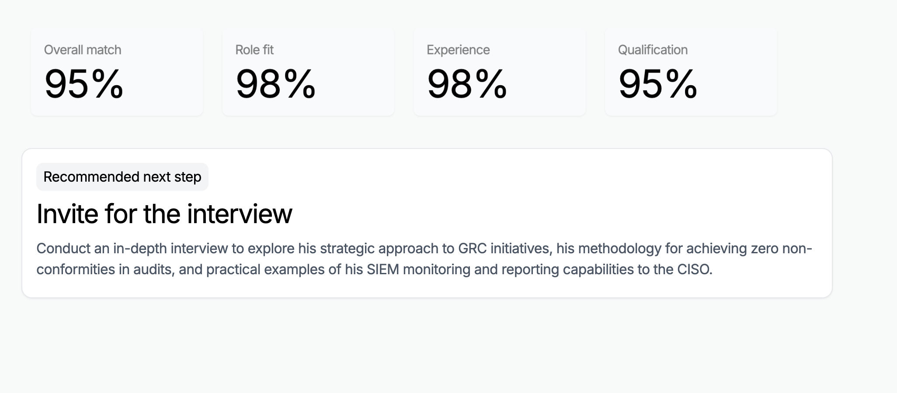
Task: Click the Qualification label
Action: (652, 50)
